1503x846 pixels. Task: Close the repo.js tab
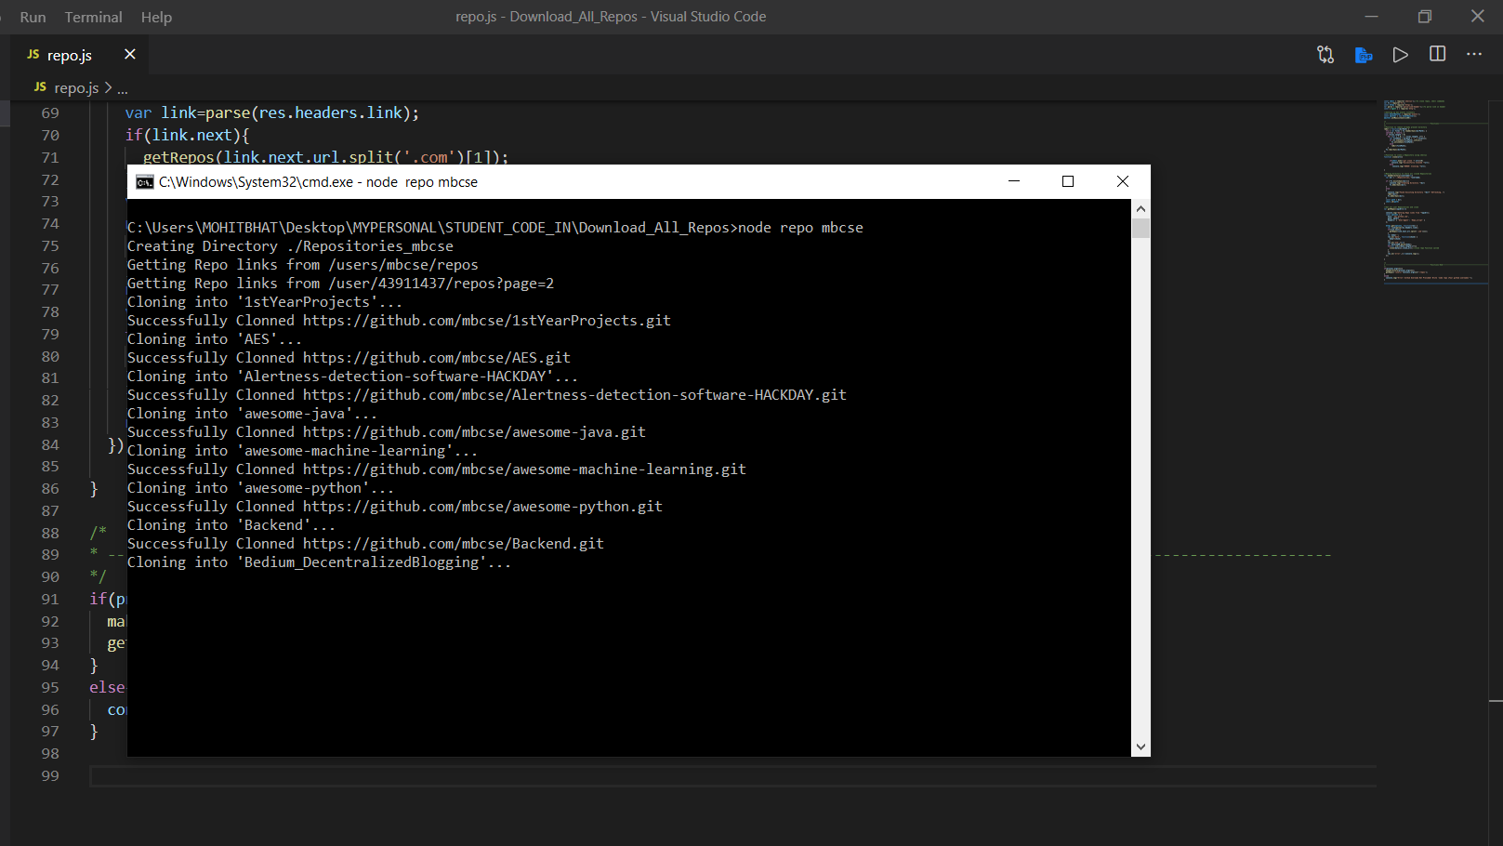click(130, 54)
